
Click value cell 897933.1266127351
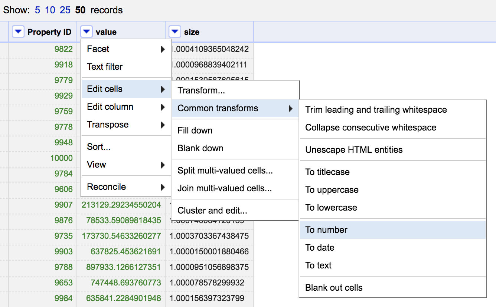point(124,267)
